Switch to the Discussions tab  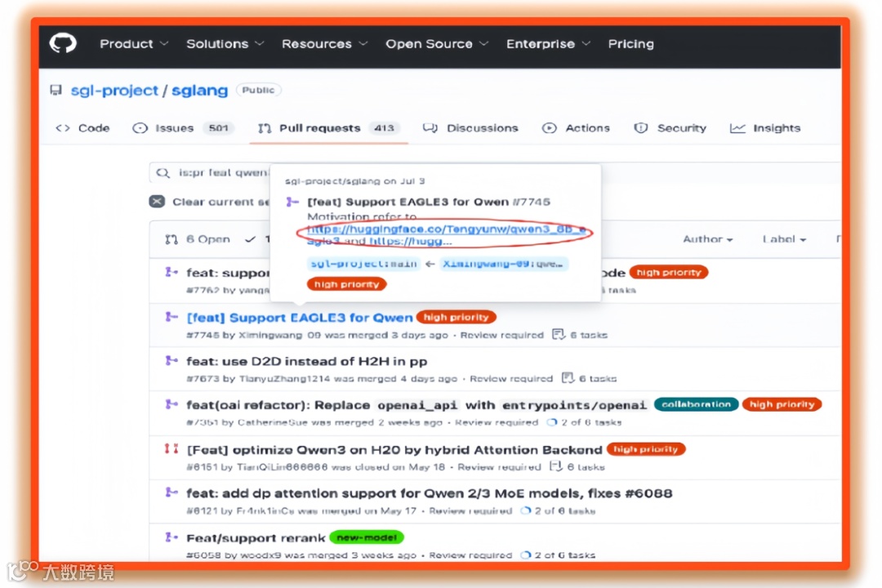point(470,128)
